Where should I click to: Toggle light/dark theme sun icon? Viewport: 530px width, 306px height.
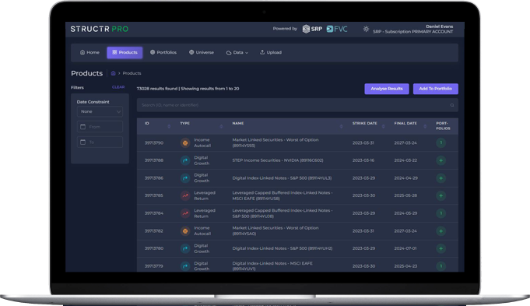(366, 29)
